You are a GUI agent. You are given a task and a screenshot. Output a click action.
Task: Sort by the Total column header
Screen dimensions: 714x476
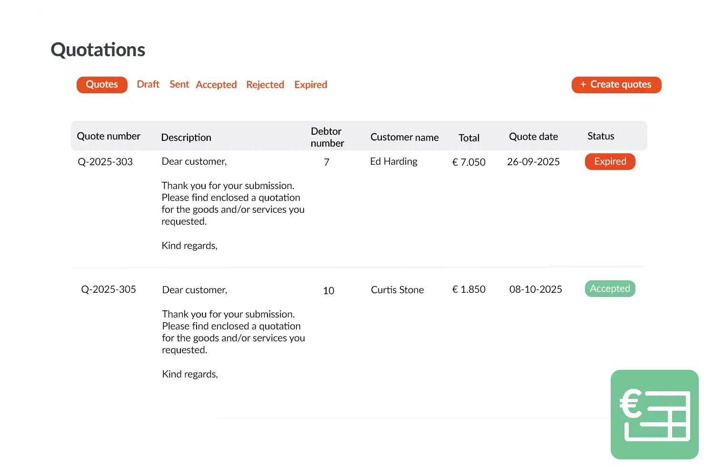(469, 138)
